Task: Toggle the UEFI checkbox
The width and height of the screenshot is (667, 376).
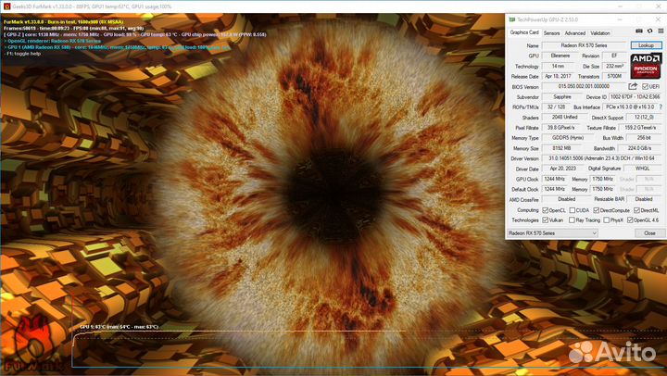Action: click(x=645, y=86)
